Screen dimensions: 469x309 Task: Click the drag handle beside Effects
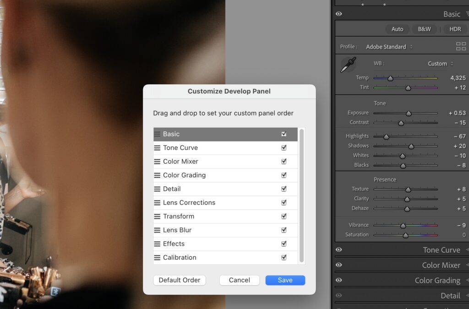(x=157, y=244)
